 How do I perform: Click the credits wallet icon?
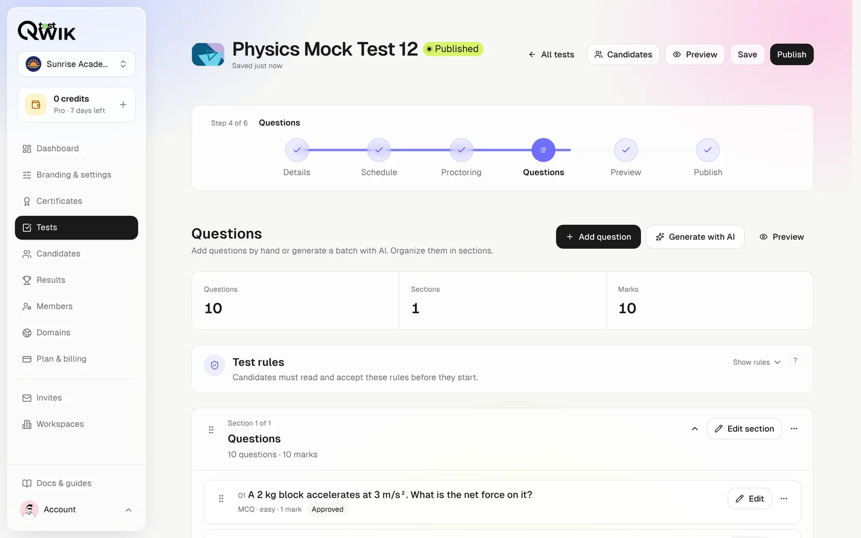point(36,104)
